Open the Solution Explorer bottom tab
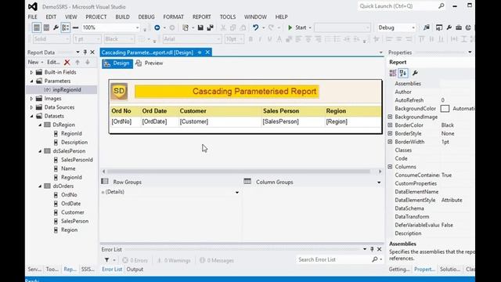 click(450, 269)
